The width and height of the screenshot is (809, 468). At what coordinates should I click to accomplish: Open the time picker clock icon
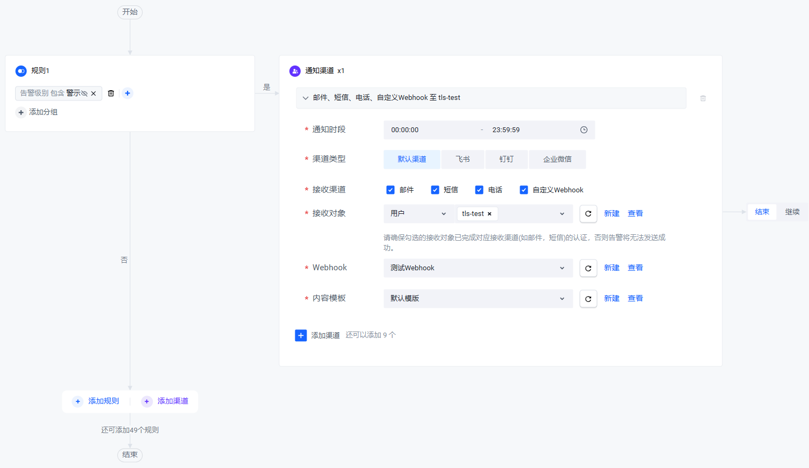(584, 130)
